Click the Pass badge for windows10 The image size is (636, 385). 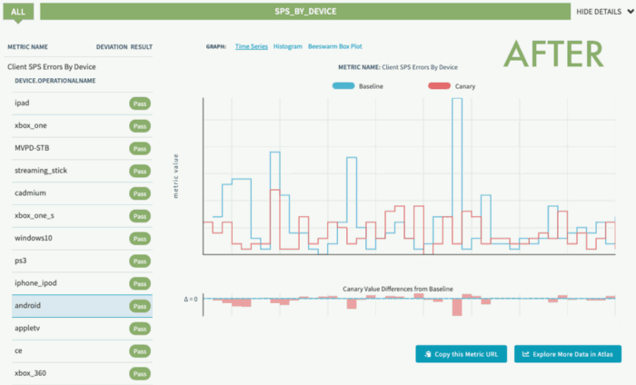140,238
